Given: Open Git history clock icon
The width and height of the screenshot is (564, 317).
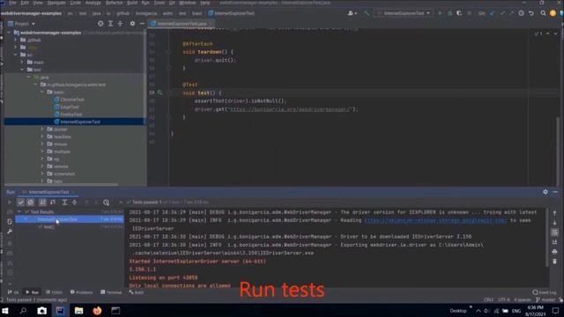Looking at the screenshot, I should 521,13.
